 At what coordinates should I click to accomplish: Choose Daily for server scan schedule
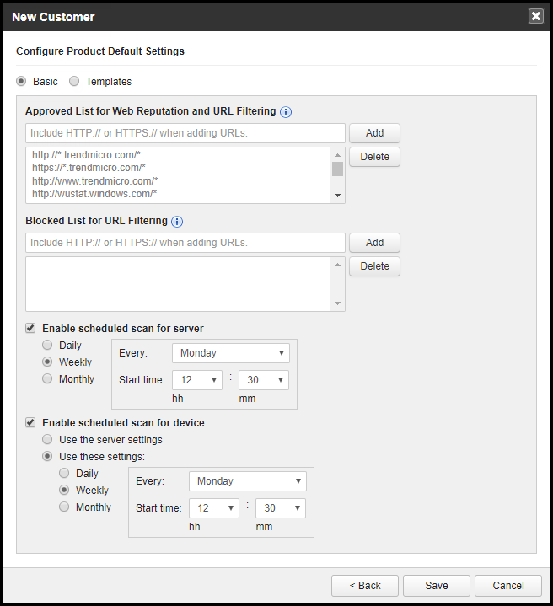pyautogui.click(x=48, y=346)
